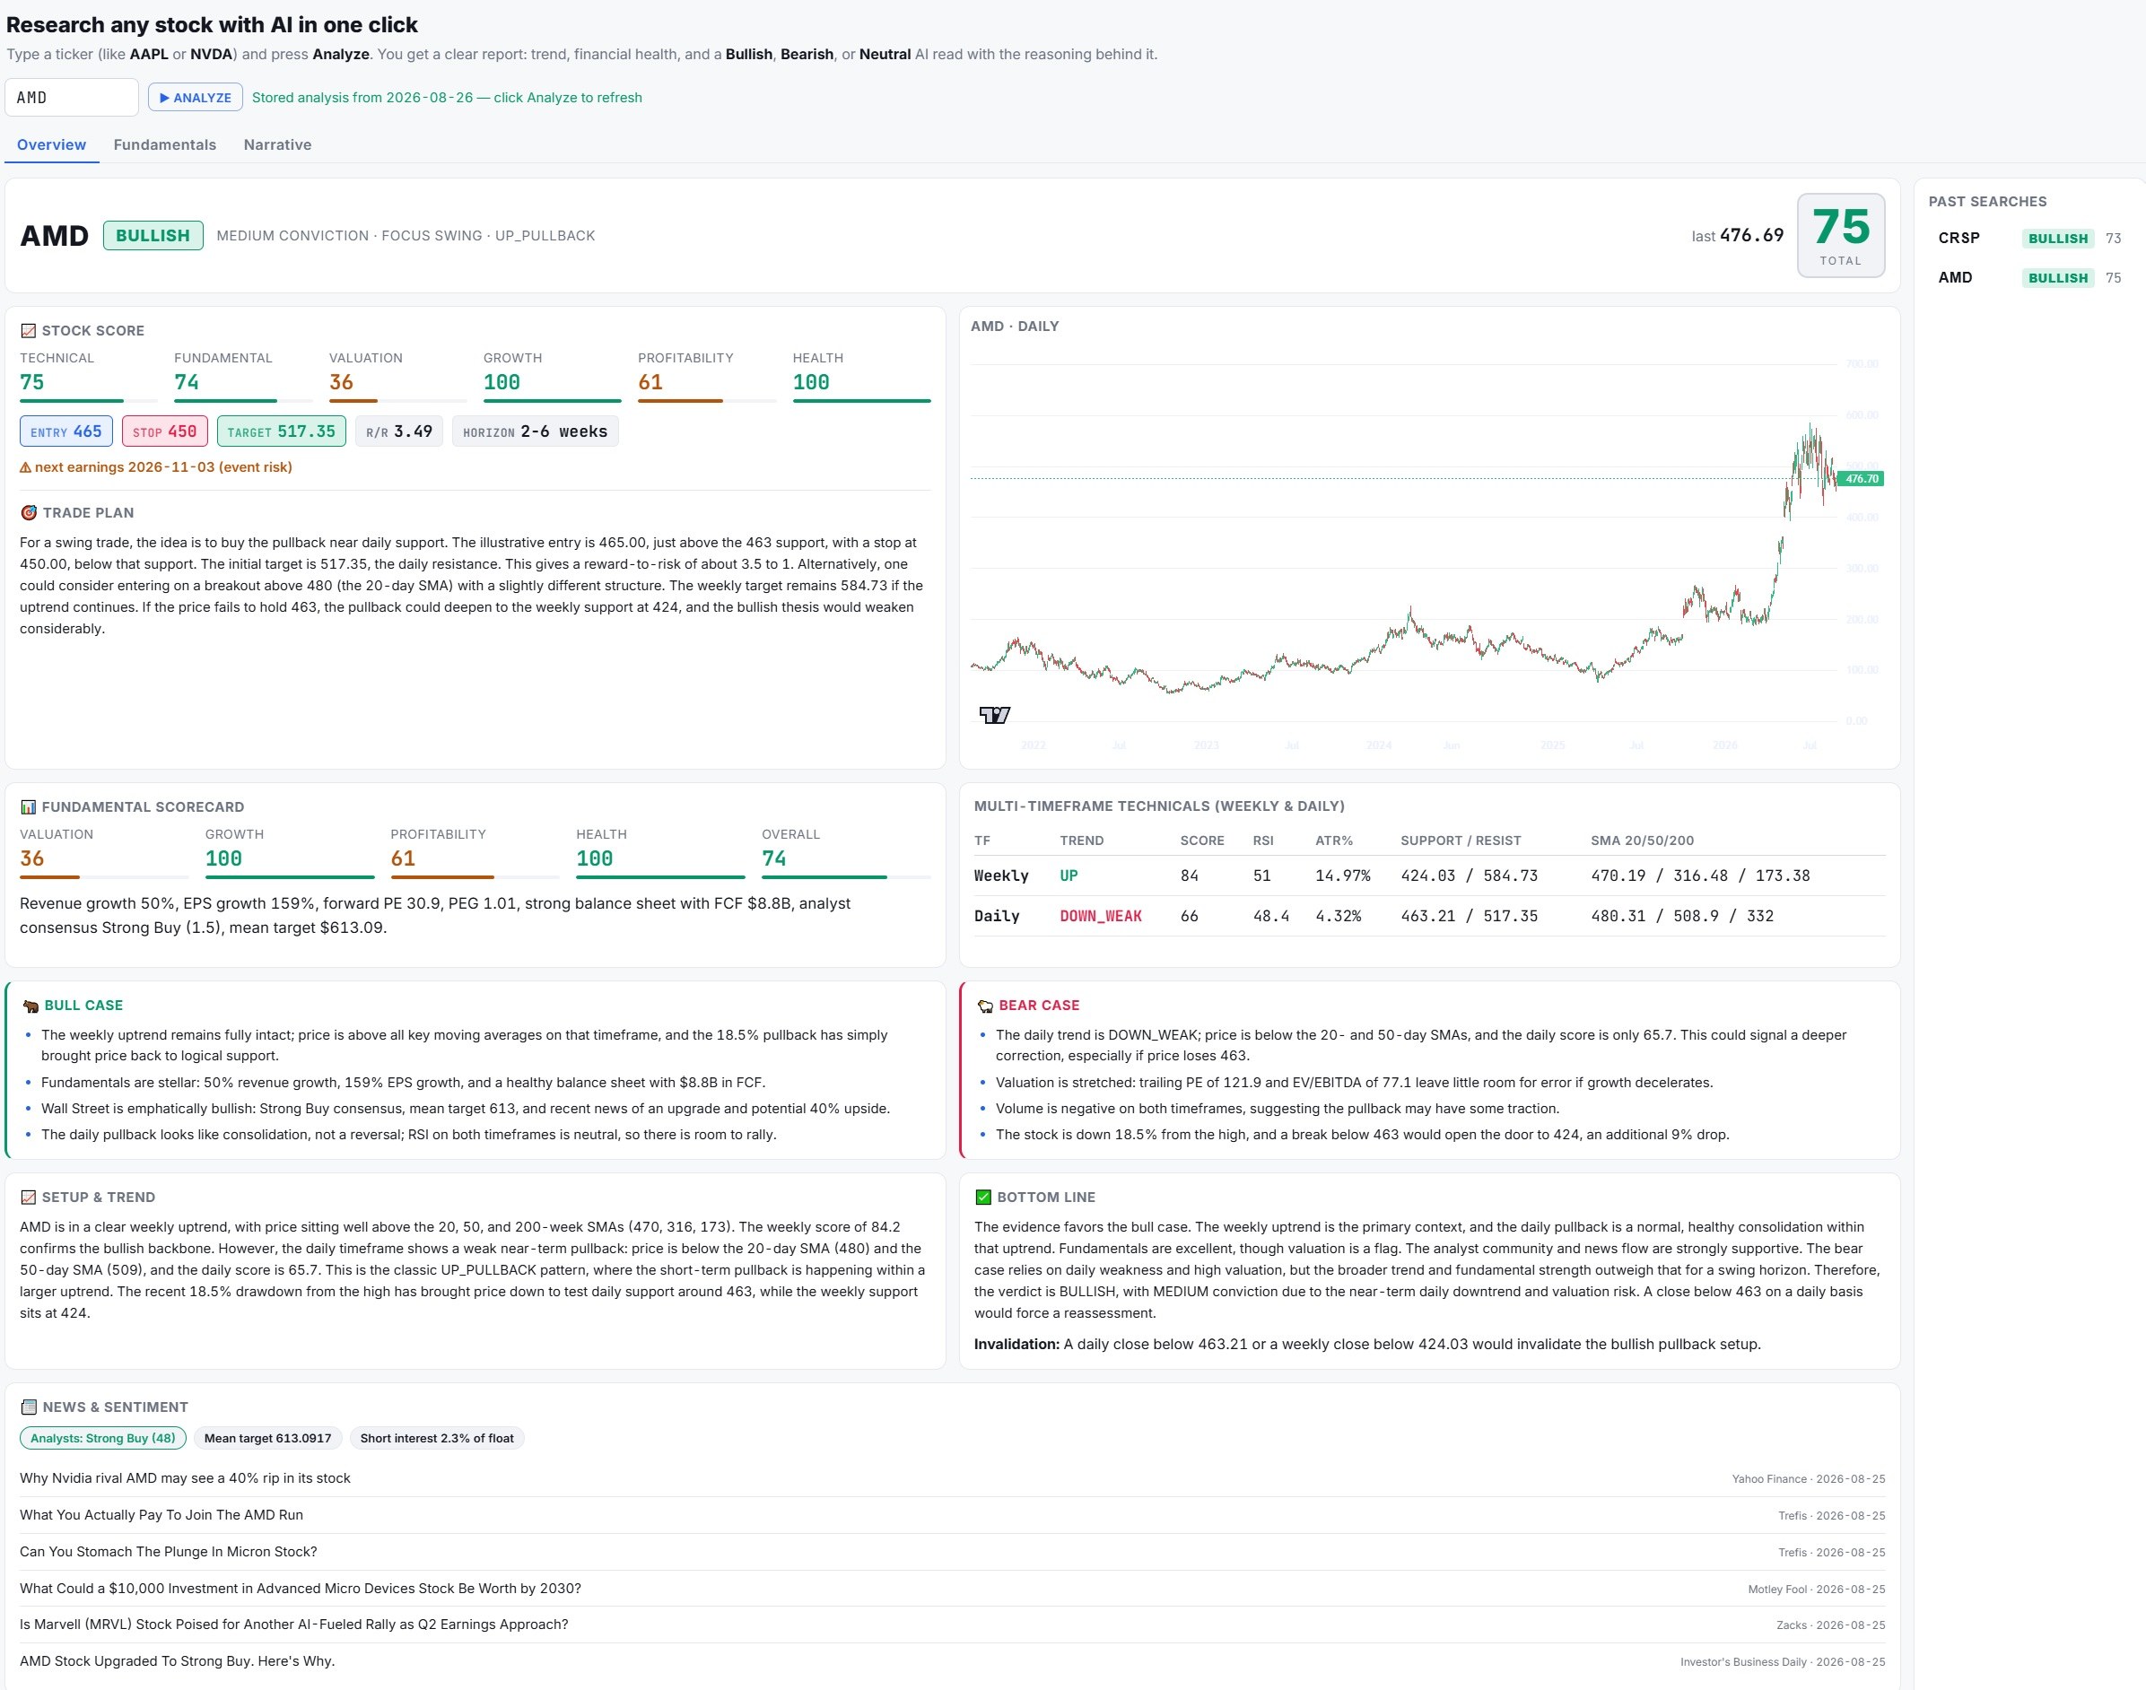Open the $10,000 Investment in Advanced Micro Devices article

tap(301, 1588)
